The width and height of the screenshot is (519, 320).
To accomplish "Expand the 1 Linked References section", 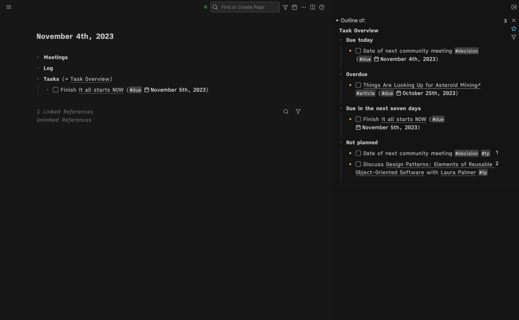I will click(65, 112).
